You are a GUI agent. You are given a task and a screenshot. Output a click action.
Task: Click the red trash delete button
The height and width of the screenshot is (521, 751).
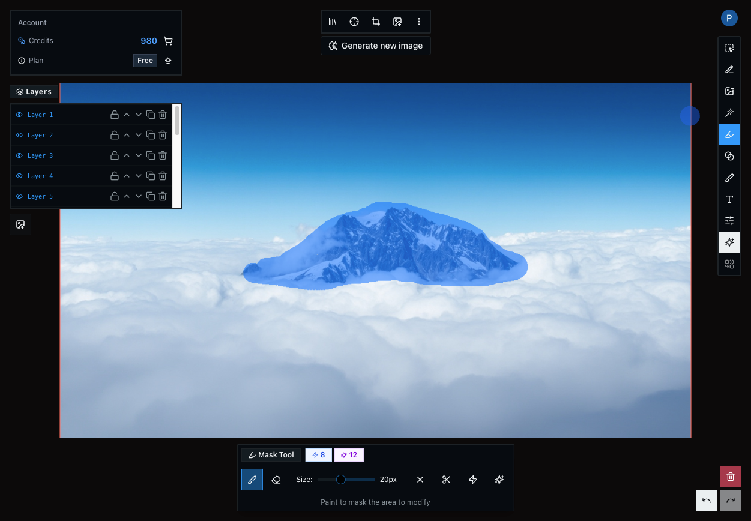coord(730,477)
